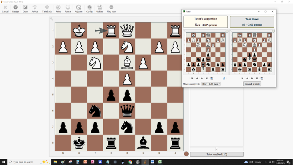Toggle the Tutor enabled button
This screenshot has width=293, height=165.
point(216,154)
